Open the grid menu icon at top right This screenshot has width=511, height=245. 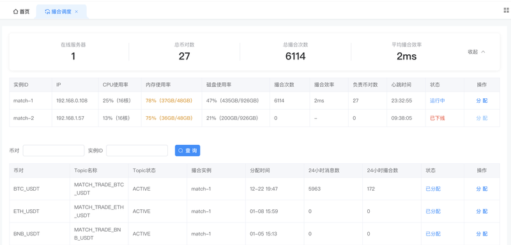(506, 10)
